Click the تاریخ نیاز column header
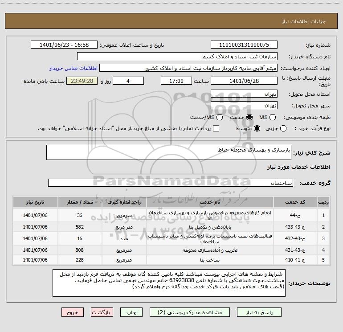Viewport: 343px width, 332px height. click(35, 202)
